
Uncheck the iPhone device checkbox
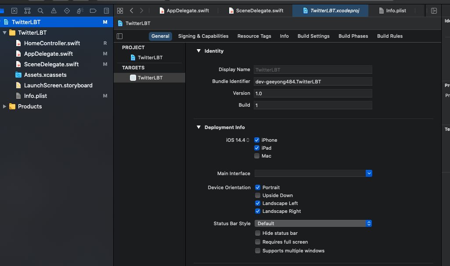(x=257, y=140)
